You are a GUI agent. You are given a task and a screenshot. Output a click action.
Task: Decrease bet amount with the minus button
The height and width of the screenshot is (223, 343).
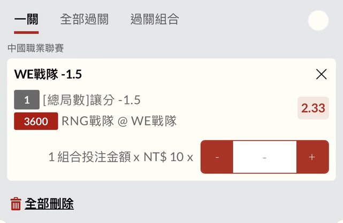217,157
